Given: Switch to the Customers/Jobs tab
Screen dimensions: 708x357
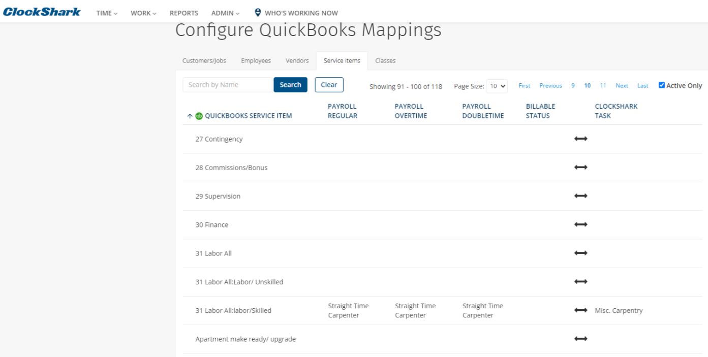Looking at the screenshot, I should tap(204, 60).
